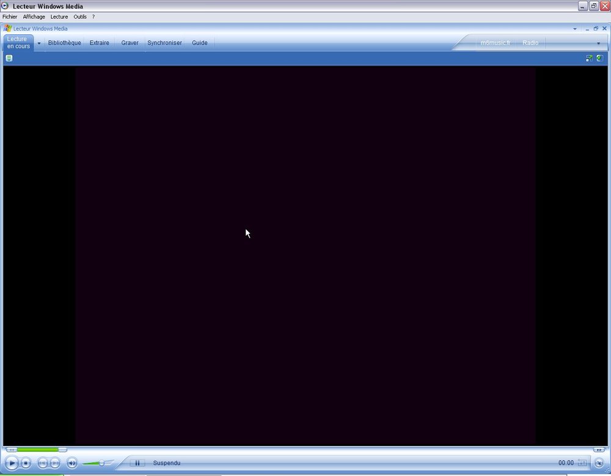Open the Guide tab

[x=199, y=43]
